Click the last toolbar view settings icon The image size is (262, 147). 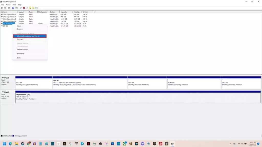pyautogui.click(x=36, y=8)
